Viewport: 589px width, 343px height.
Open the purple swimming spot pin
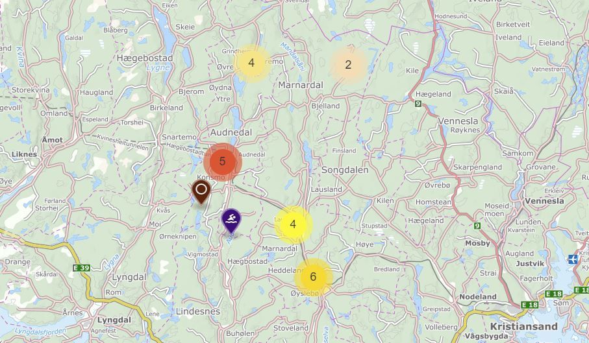tap(231, 221)
